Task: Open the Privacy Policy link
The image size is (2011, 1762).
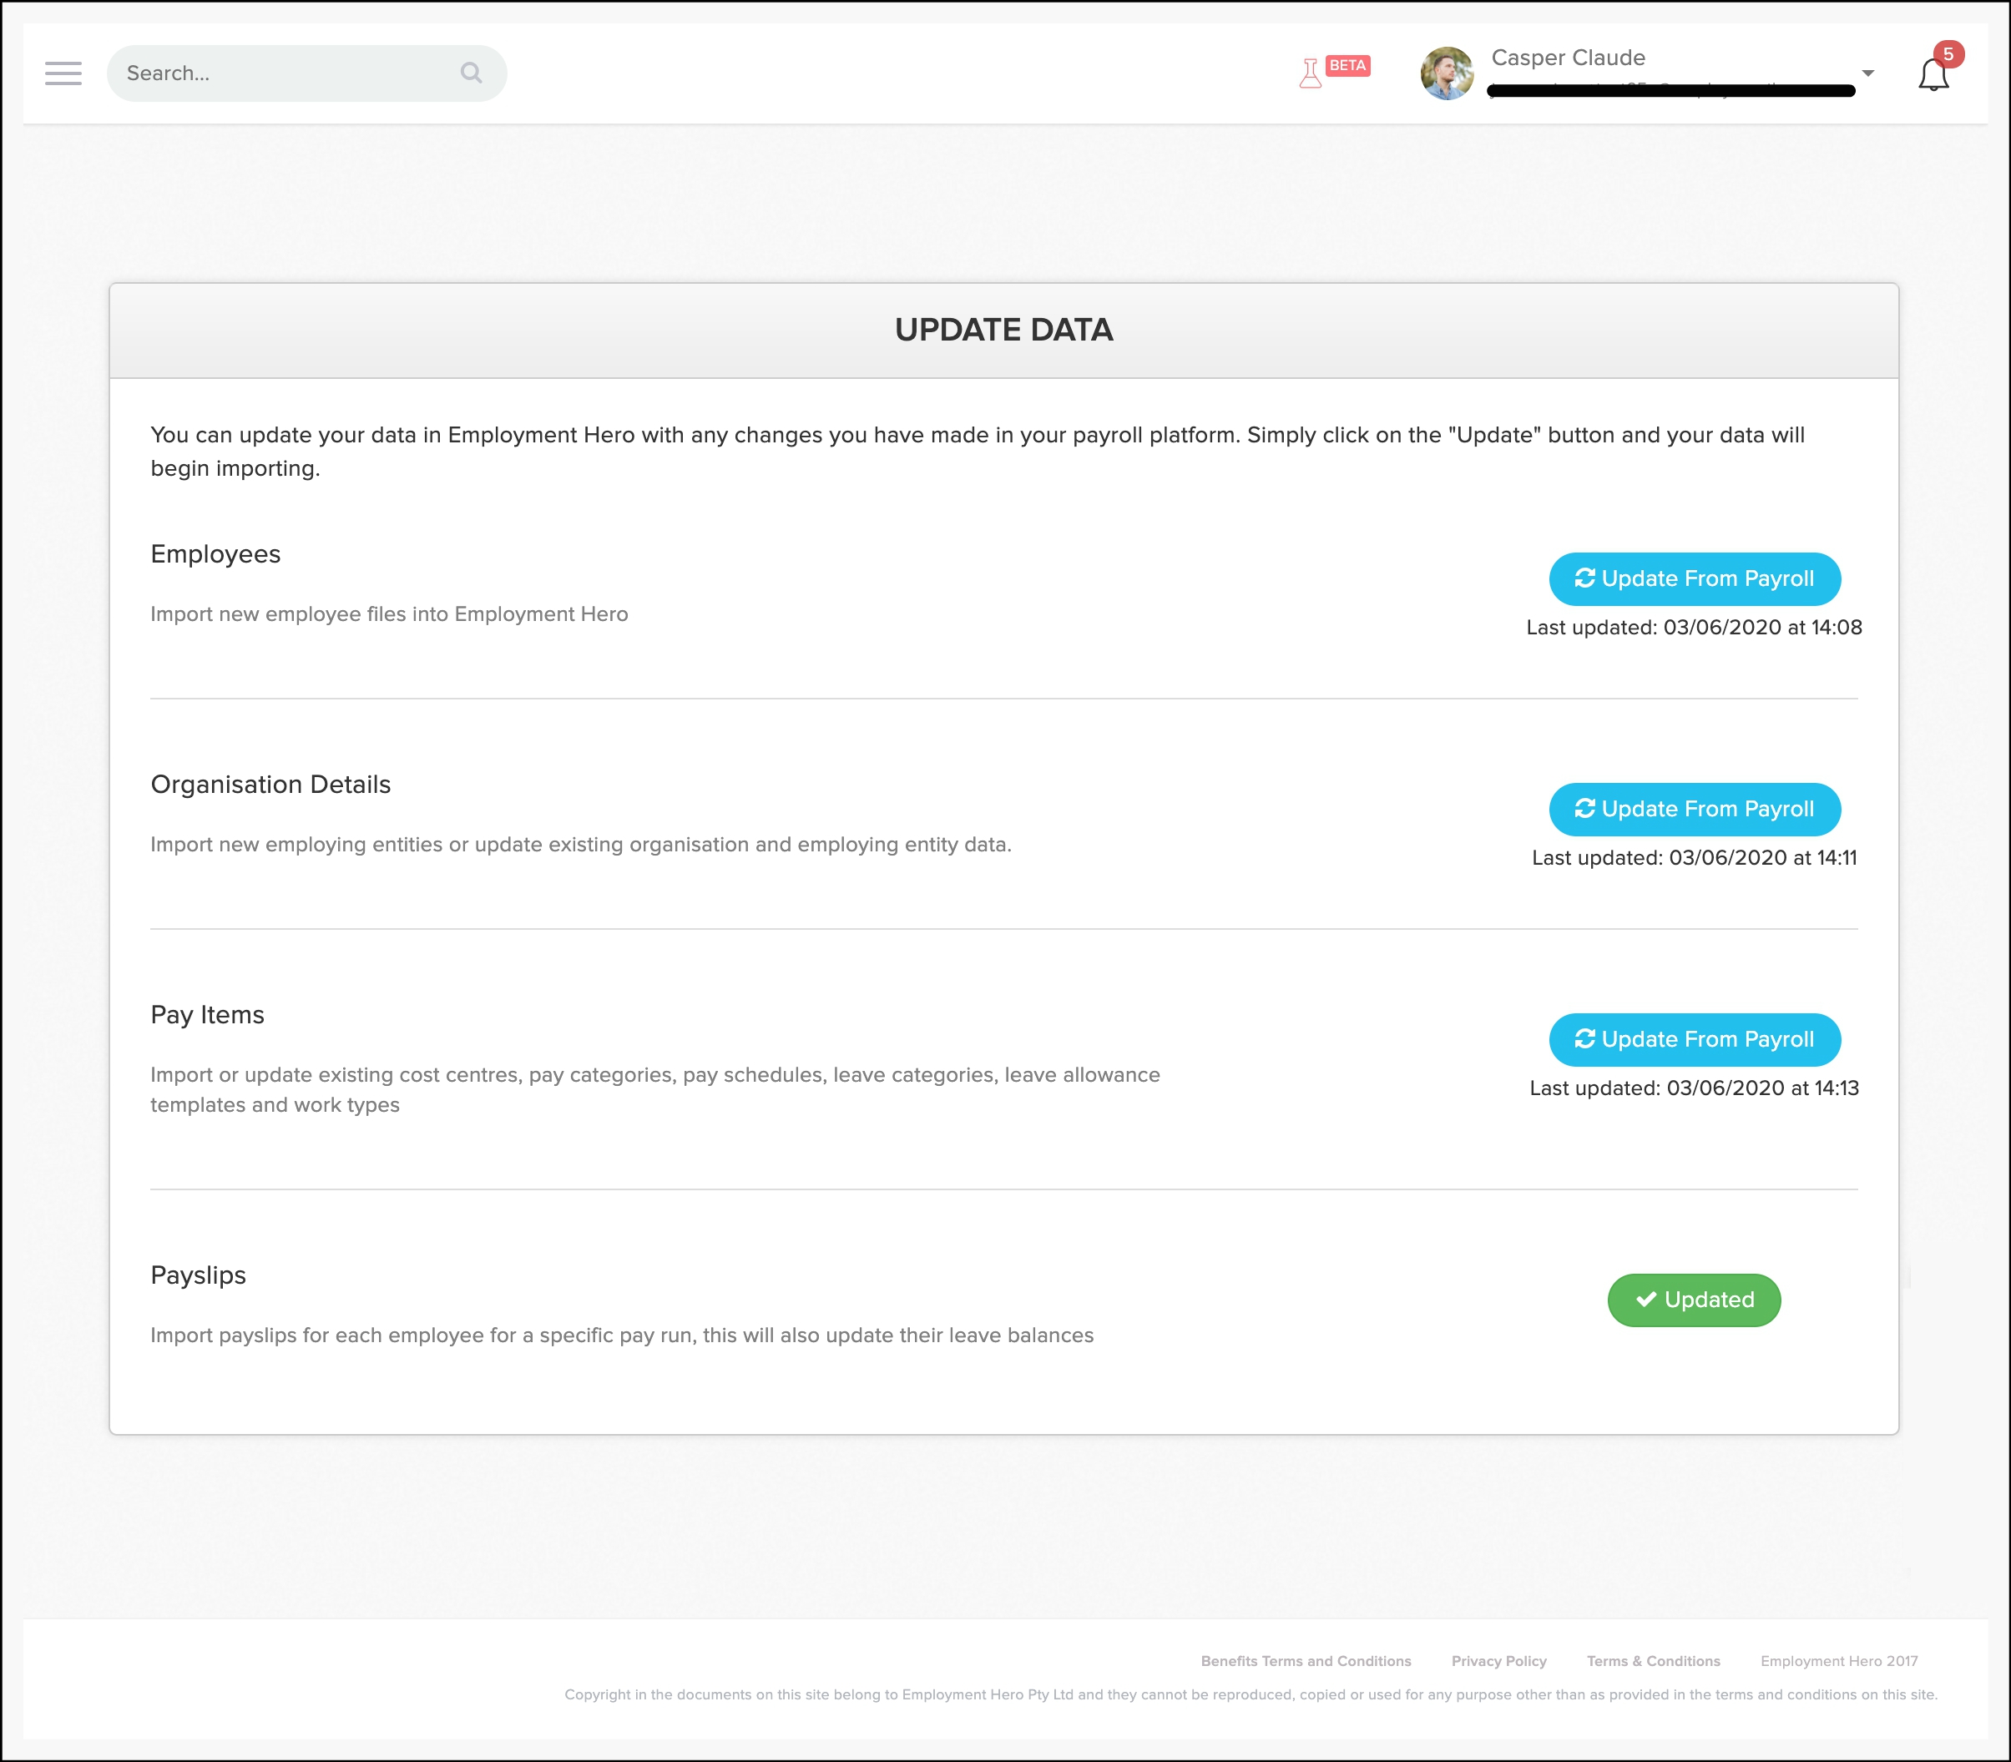Action: [x=1498, y=1661]
